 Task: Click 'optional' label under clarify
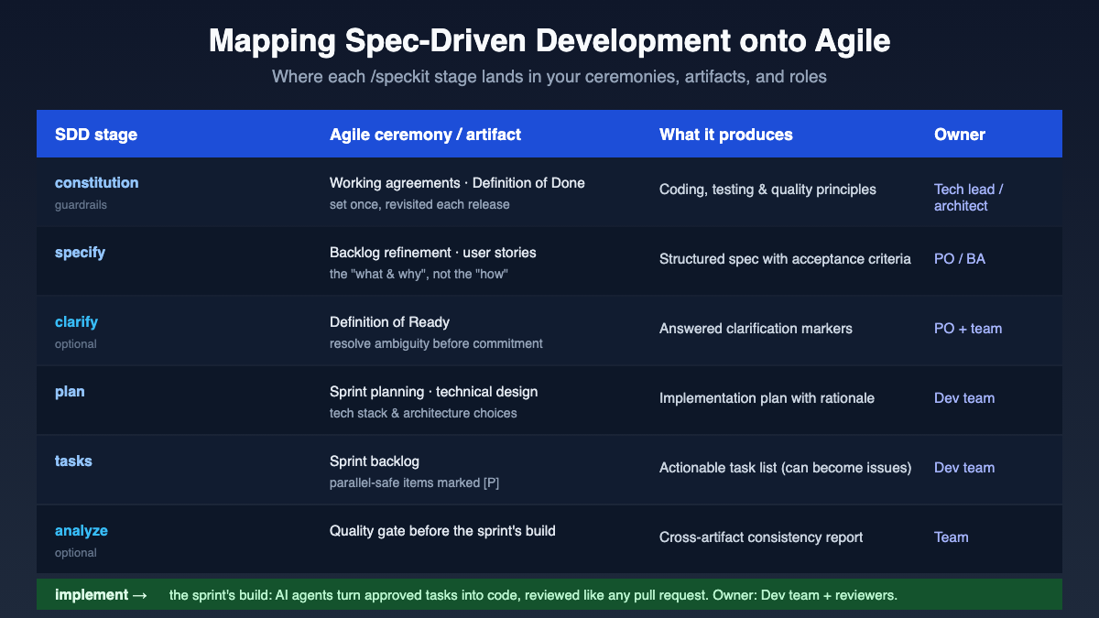[76, 344]
